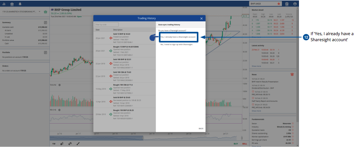This screenshot has width=355, height=147.
Task: Click the red SELL button
Action: click(245, 144)
